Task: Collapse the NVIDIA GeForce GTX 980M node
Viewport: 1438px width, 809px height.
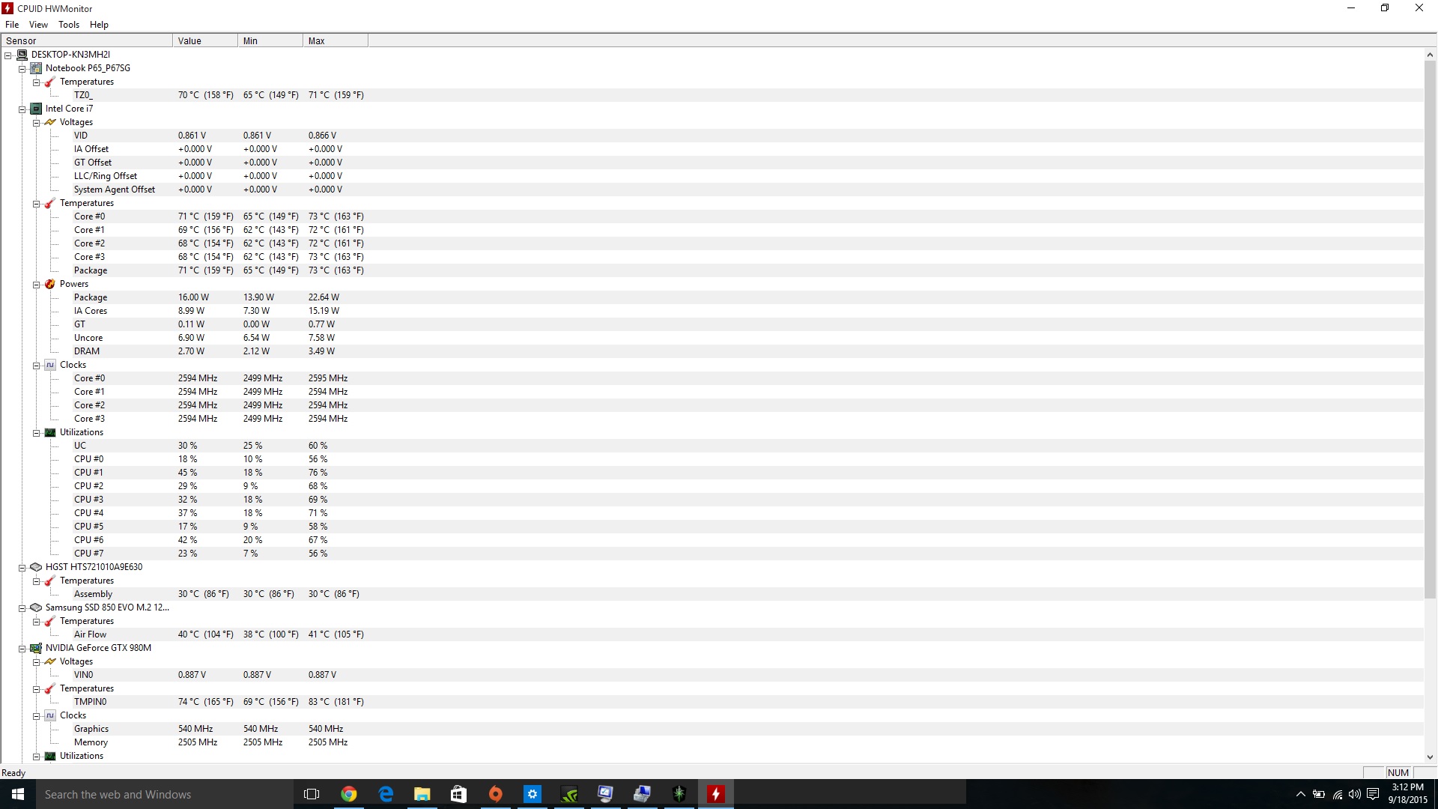Action: 22,649
